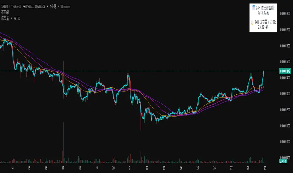Click the NEIRO / TetherUS PERPETUAL CONTRACT title
The image size is (293, 173).
click(23, 7)
